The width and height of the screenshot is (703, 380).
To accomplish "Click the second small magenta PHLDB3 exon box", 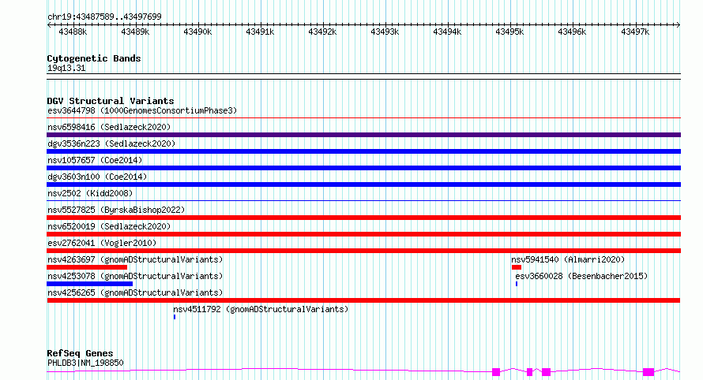I will coord(529,372).
